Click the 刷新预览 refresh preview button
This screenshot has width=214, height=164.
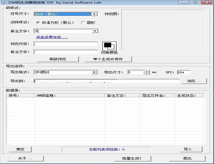(x=58, y=59)
